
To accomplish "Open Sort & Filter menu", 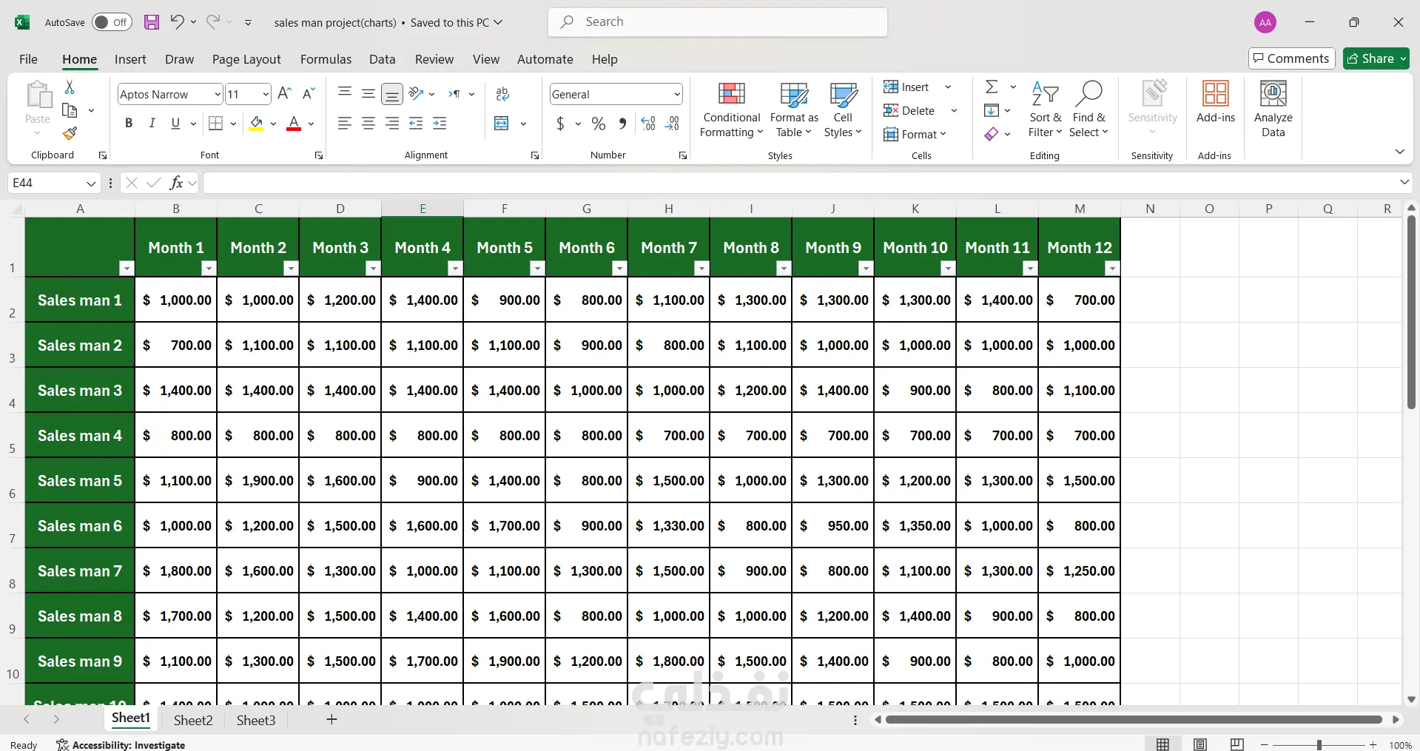I will tap(1045, 110).
